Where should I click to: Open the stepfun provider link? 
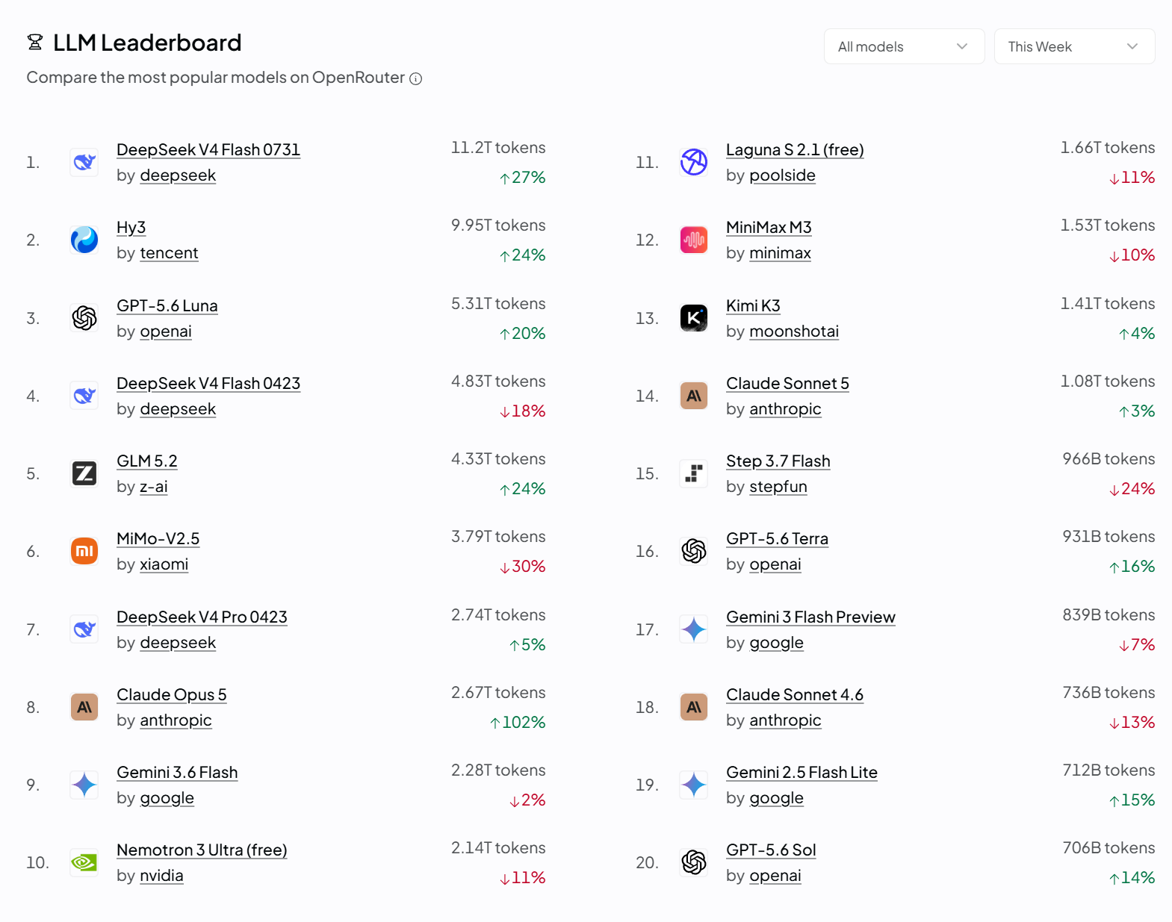[778, 487]
